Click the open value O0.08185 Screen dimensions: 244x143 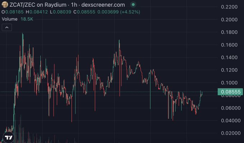click(13, 12)
